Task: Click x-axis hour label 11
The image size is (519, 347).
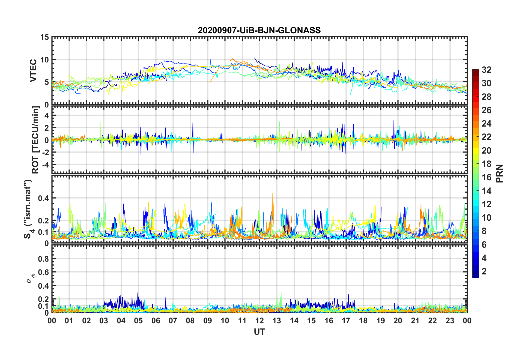Action: [242, 321]
